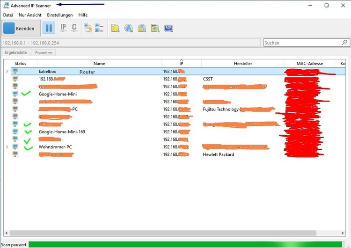Expand the kabelbox row chevron
This screenshot has width=351, height=248.
tap(7, 72)
